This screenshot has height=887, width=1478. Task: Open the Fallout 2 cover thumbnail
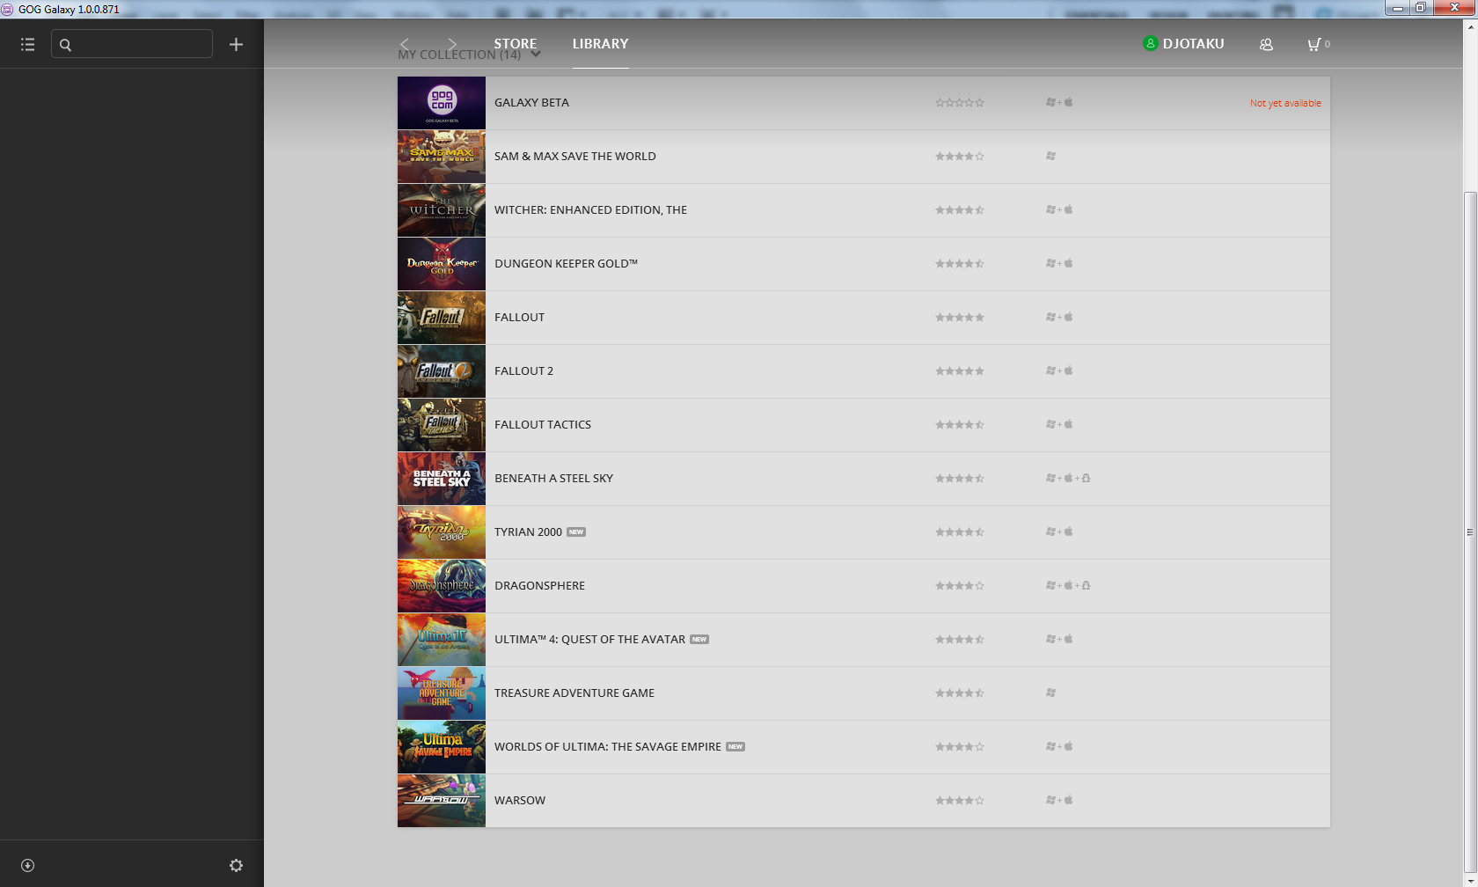pyautogui.click(x=442, y=371)
